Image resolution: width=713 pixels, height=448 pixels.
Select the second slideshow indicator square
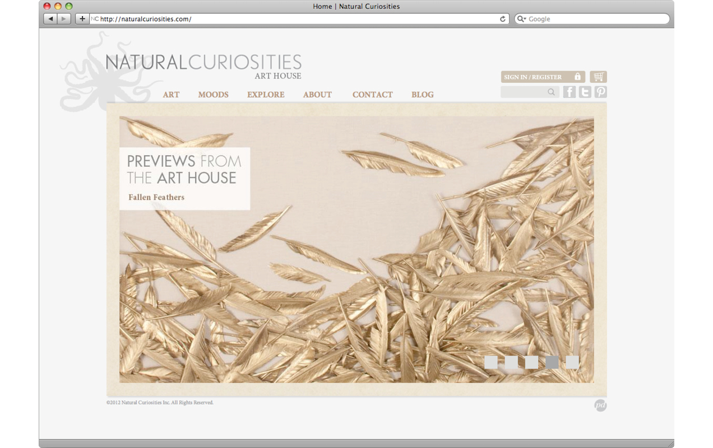pos(511,362)
